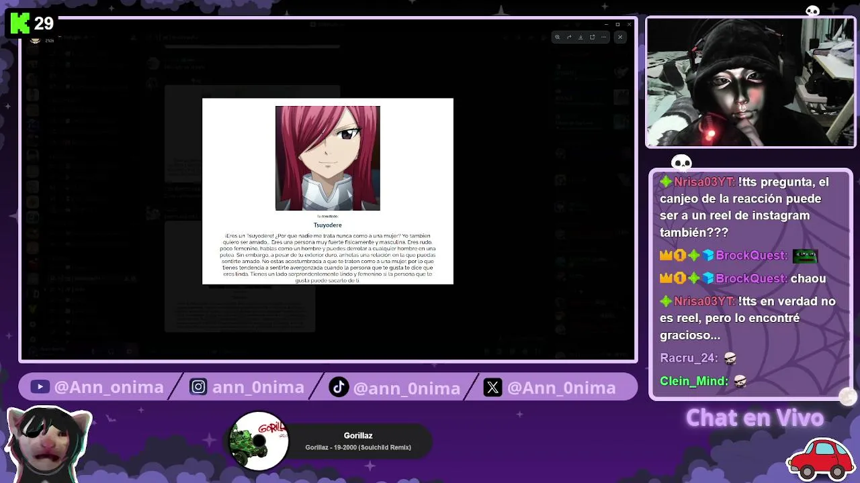Click the TikTok handle @ann_0nima

(x=406, y=388)
